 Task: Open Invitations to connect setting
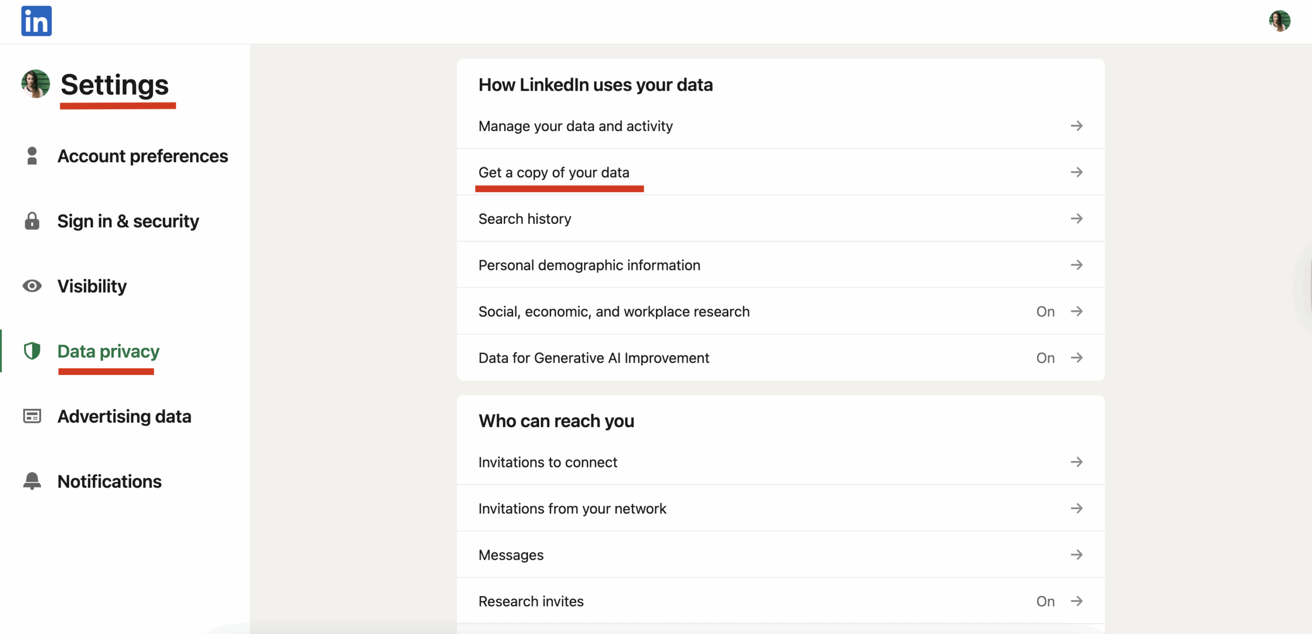[547, 462]
